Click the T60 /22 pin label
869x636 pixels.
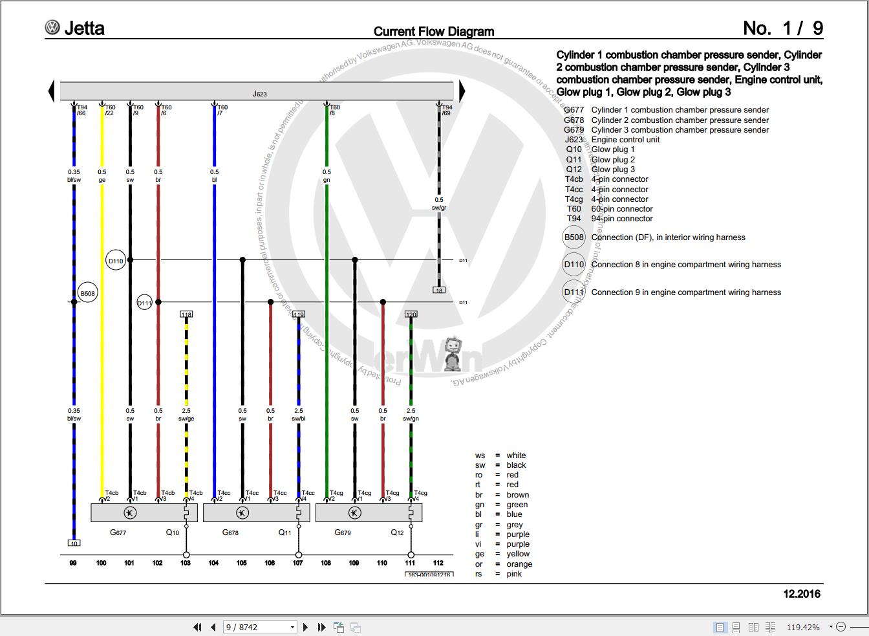click(x=111, y=111)
